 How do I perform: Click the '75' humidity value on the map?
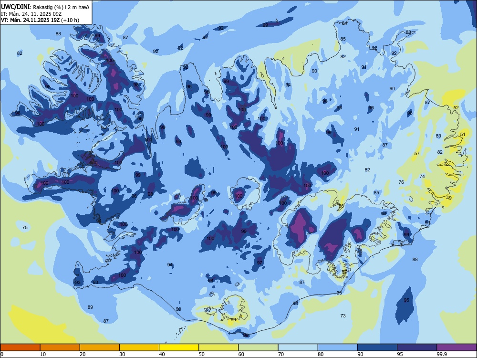coord(25,227)
